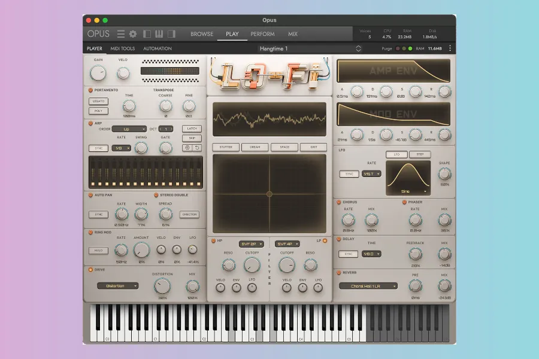
Task: Open the settings gear in the header
Action: (x=132, y=34)
